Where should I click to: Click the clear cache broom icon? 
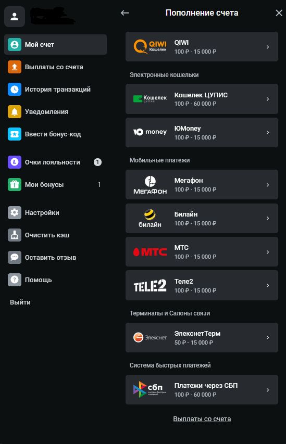point(15,235)
